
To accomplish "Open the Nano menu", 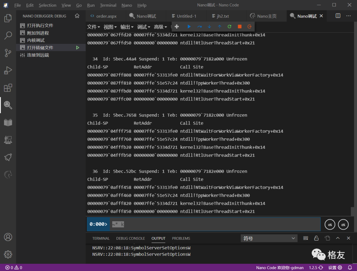I will pos(127,5).
